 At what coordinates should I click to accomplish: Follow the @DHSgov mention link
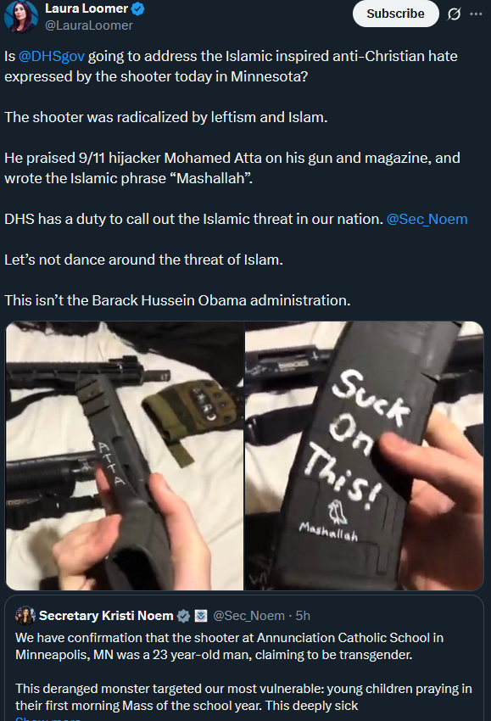52,56
